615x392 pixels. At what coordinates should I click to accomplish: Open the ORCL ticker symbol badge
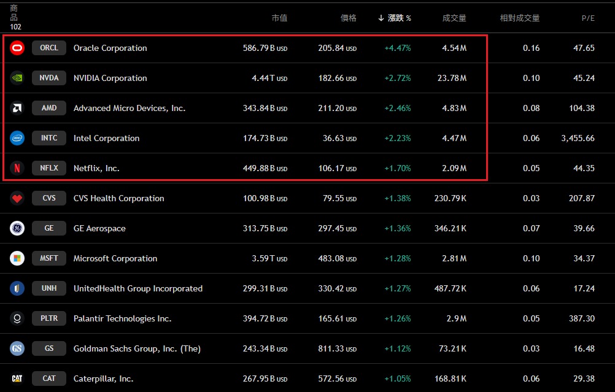coord(49,48)
